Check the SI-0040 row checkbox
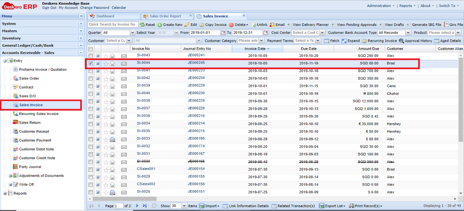 coord(91,94)
